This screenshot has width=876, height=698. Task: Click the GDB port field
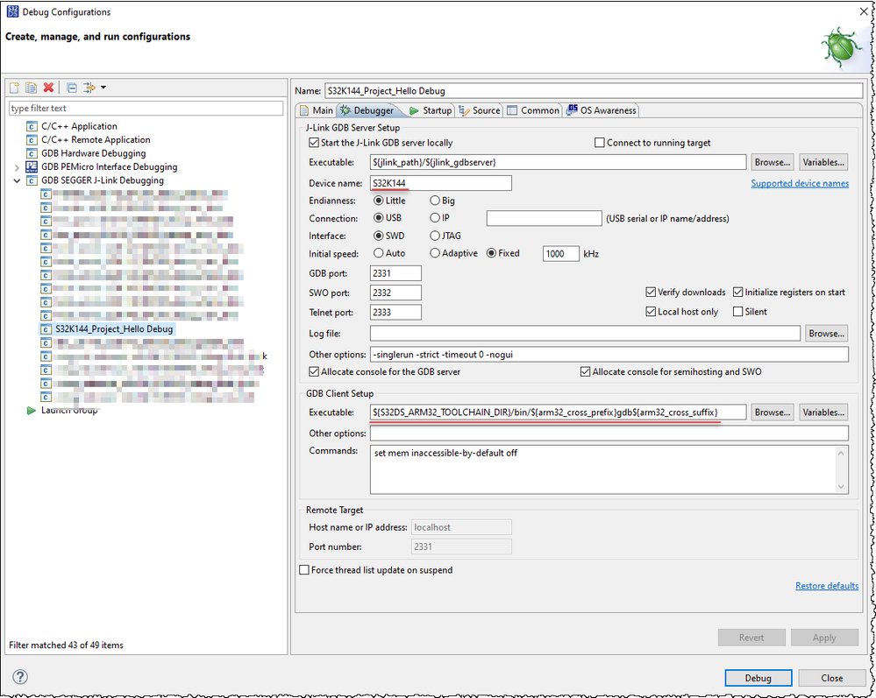pos(395,273)
